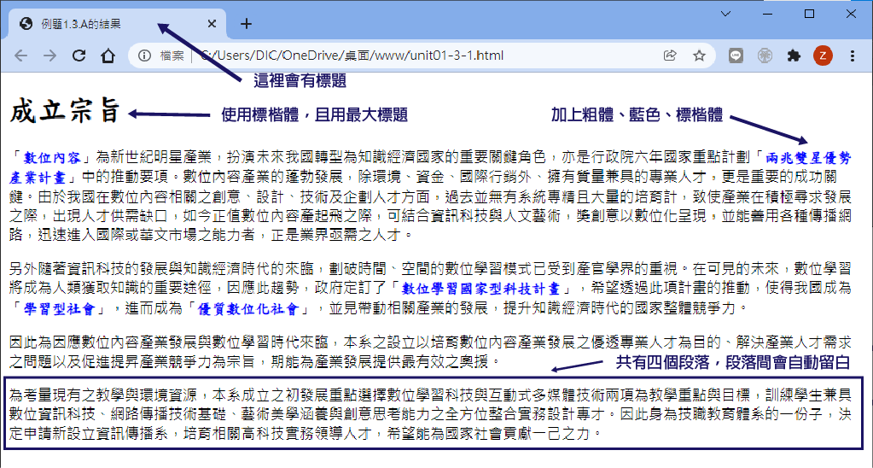The image size is (873, 468).
Task: Click the forward navigation arrow
Action: [49, 56]
